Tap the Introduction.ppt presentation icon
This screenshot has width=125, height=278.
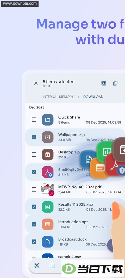point(48,224)
